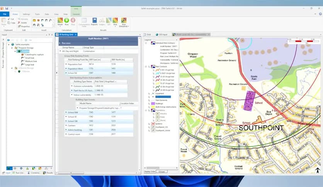
Task: Open the Risk (Detailed) icon
Action: (x=124, y=20)
